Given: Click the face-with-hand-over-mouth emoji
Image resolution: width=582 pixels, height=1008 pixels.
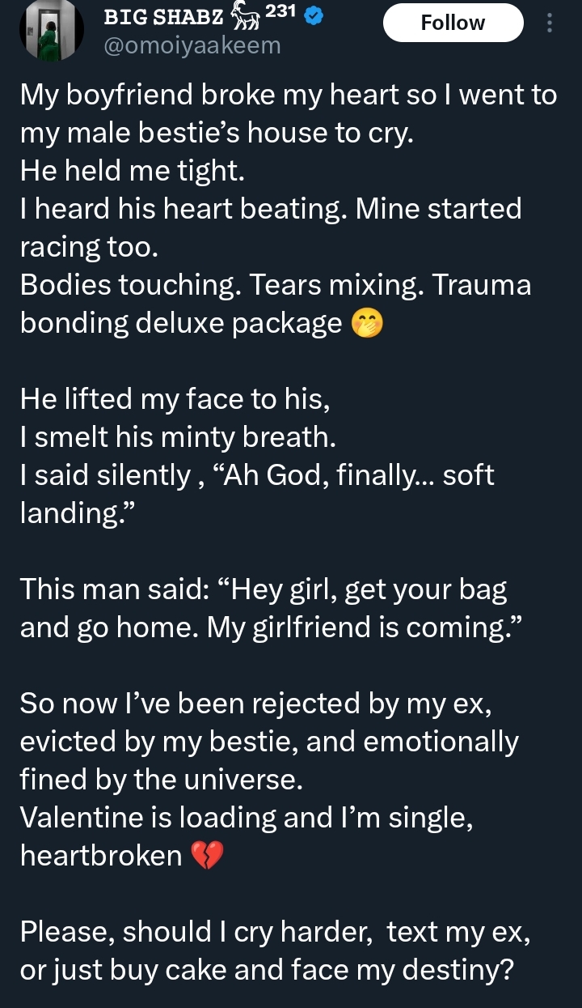Looking at the screenshot, I should pyautogui.click(x=367, y=324).
